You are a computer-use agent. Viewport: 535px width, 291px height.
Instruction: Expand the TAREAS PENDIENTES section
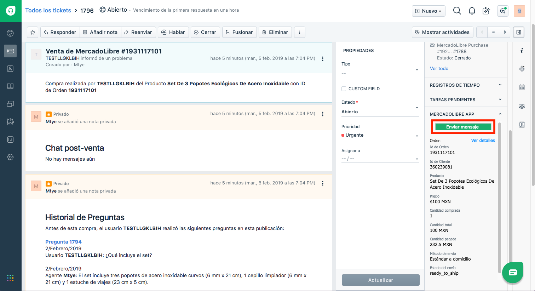click(466, 99)
